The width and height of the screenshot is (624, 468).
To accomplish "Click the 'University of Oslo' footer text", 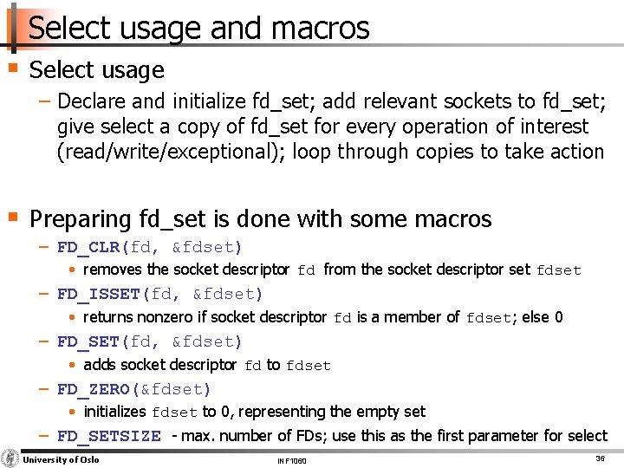I will coord(61,459).
